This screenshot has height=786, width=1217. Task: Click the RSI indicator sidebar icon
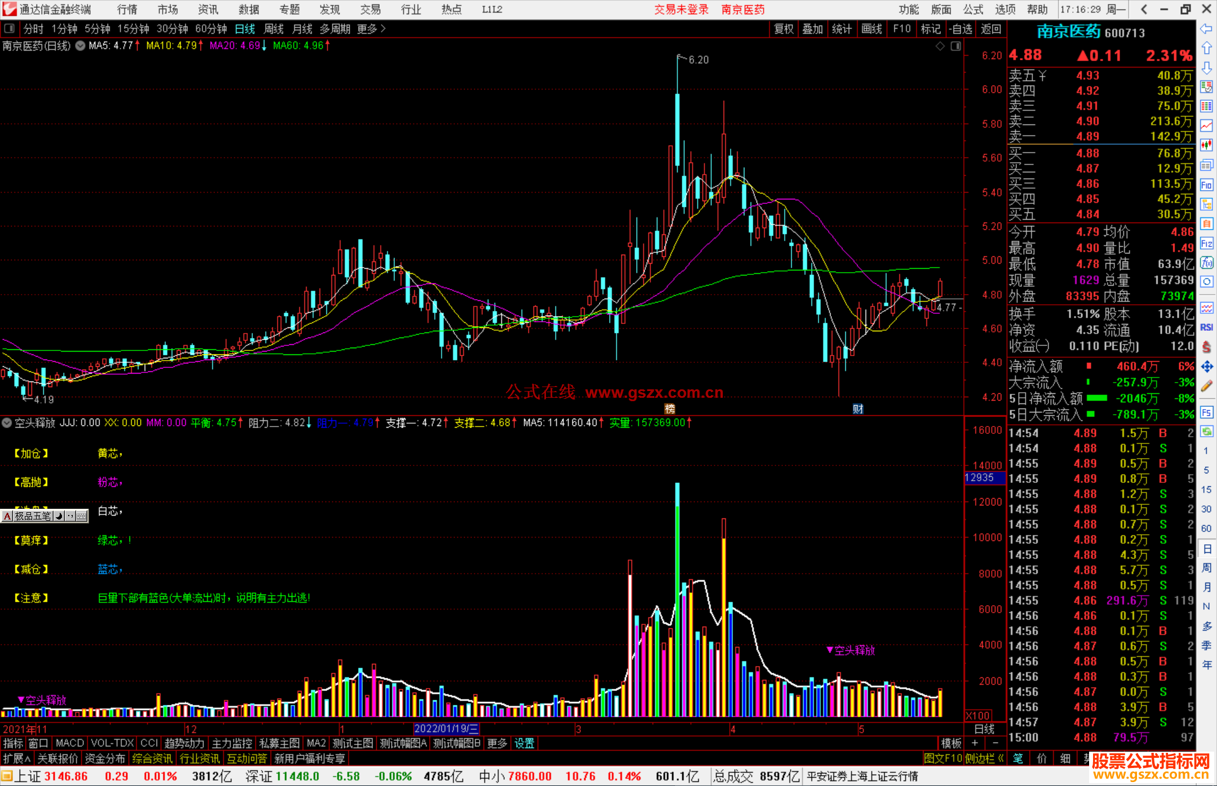point(1206,327)
